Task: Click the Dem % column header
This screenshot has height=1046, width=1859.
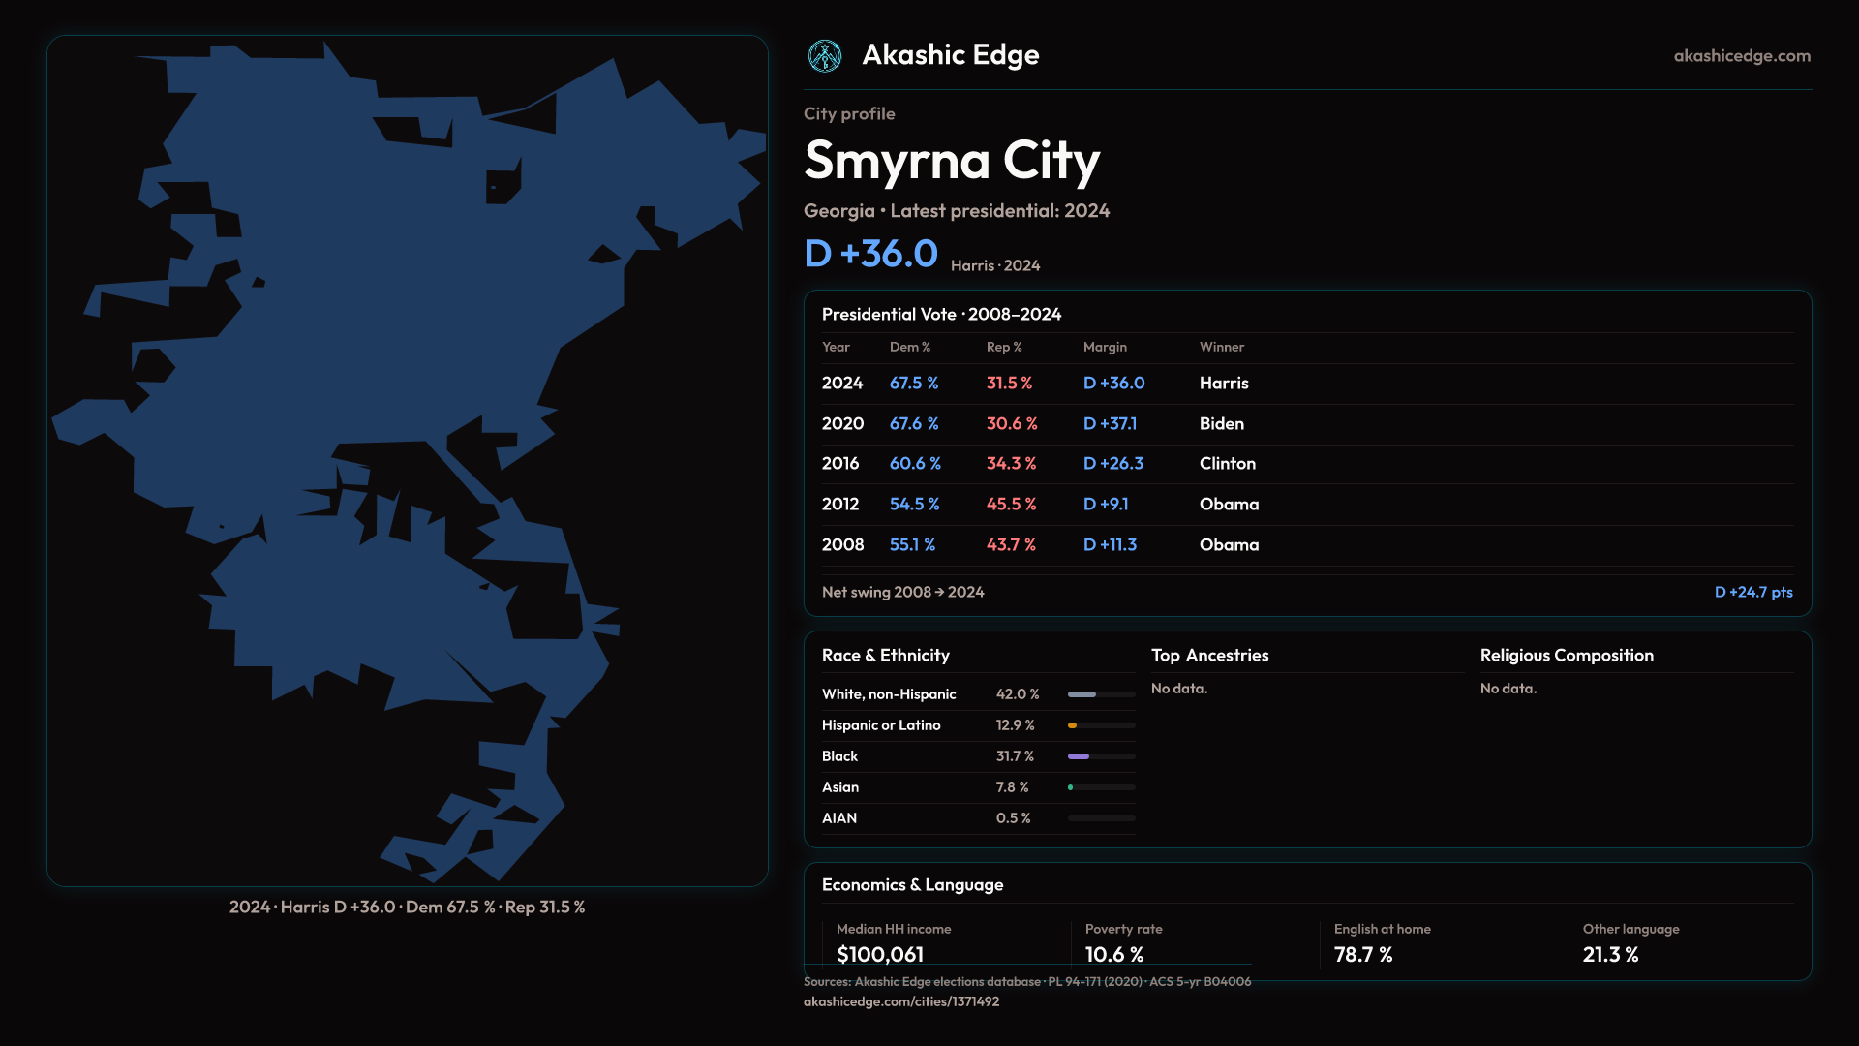Action: 909,347
